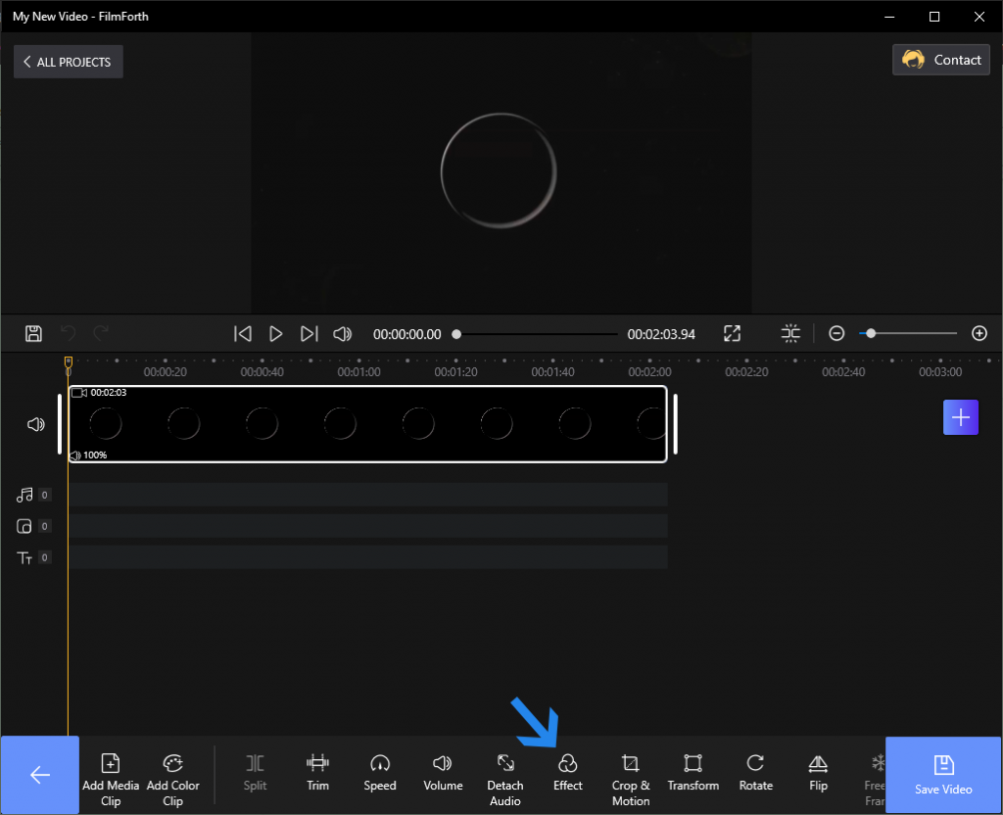Skip to the next frame
Viewport: 1003px width, 815px height.
(x=309, y=333)
